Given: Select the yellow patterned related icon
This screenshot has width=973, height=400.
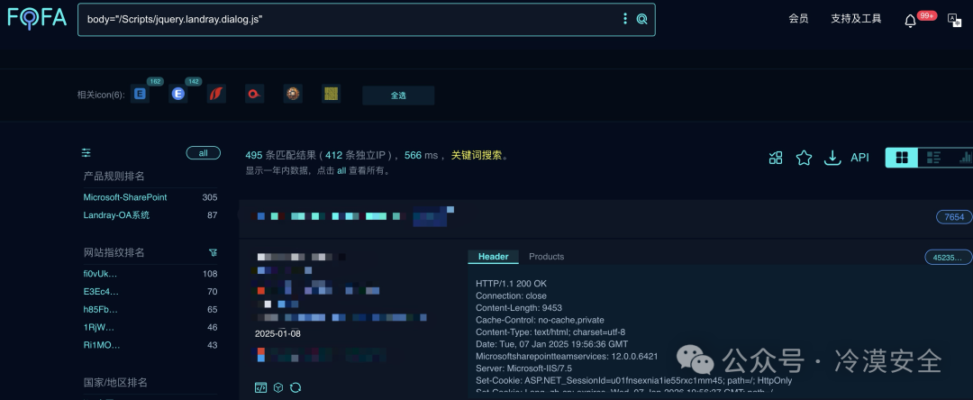Looking at the screenshot, I should (332, 95).
